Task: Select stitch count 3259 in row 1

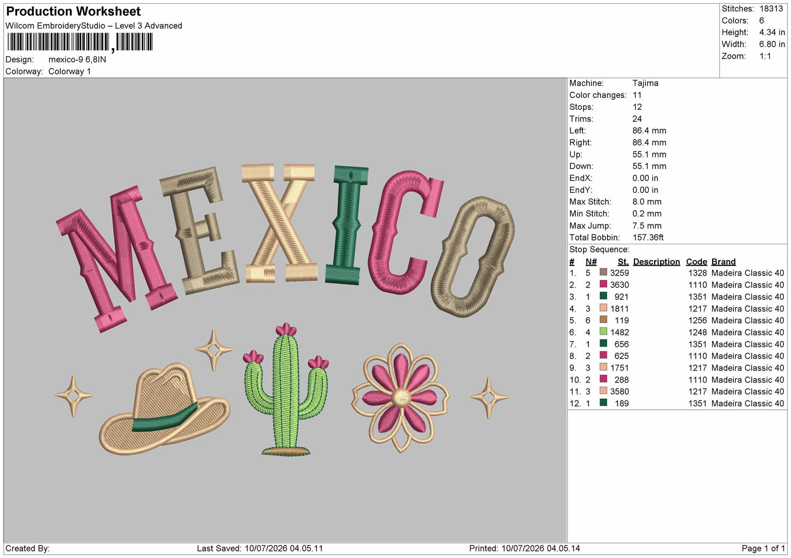Action: 620,273
